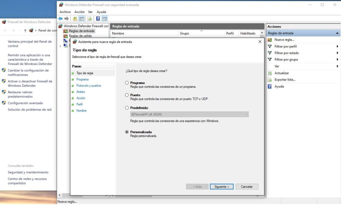This screenshot has height=206, width=341.
Task: Click the Actualizar refresh icon
Action: pyautogui.click(x=269, y=73)
